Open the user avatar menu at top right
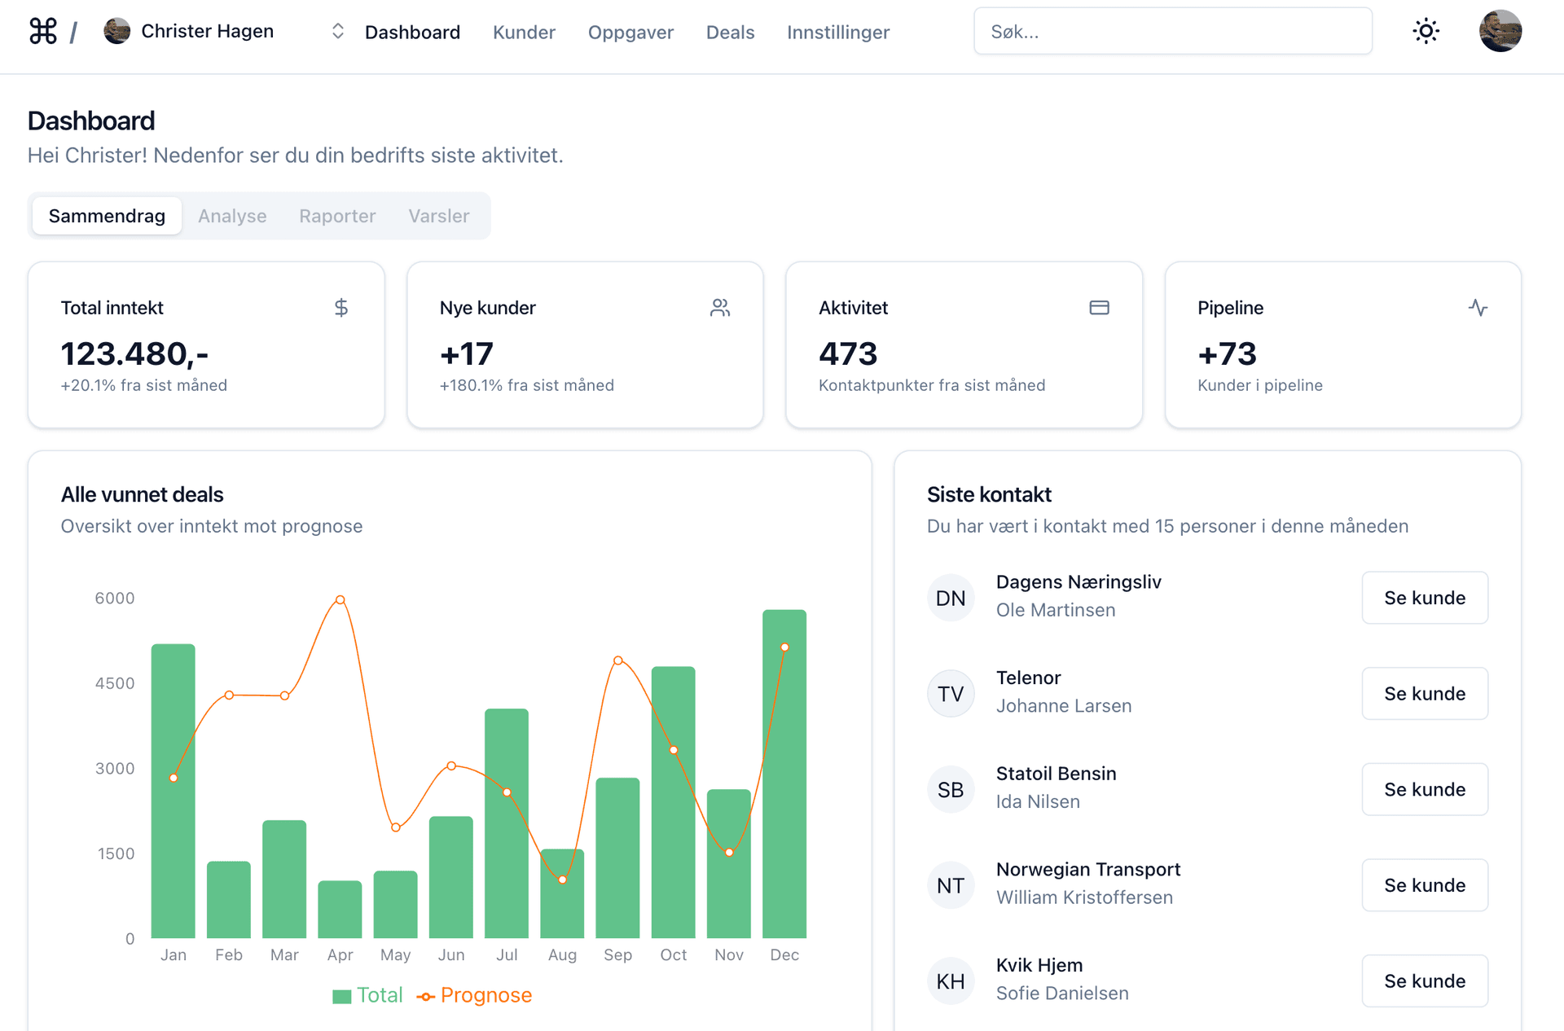The image size is (1564, 1031). click(1500, 32)
